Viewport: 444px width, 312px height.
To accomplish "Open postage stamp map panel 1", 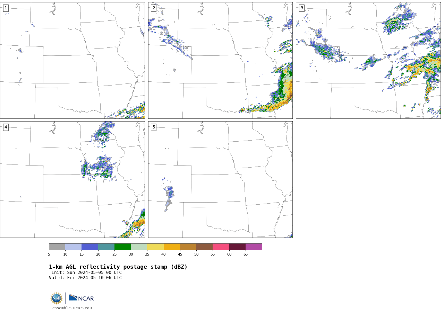I will pyautogui.click(x=72, y=61).
